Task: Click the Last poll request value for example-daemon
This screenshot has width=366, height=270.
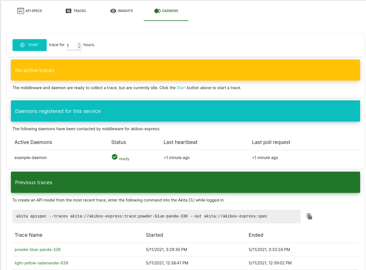Action: tap(265, 158)
